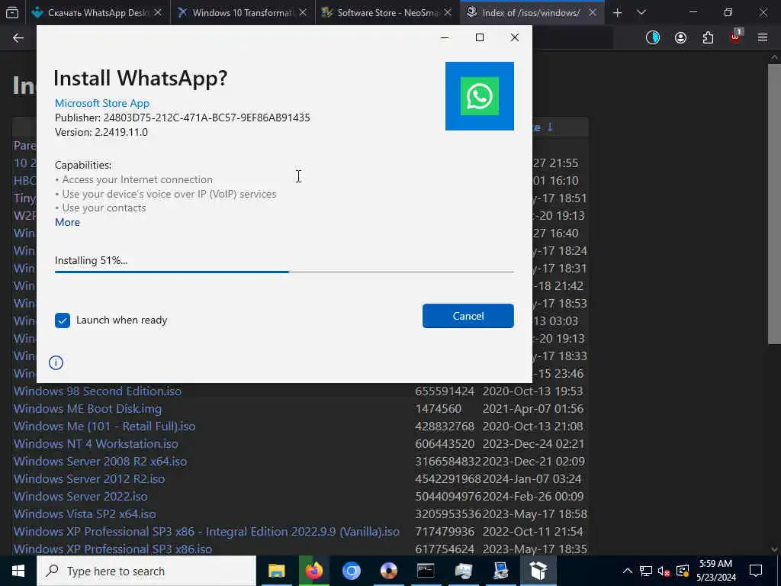Click the blue circular toolbar extension icon
This screenshot has width=781, height=586.
[x=653, y=38]
